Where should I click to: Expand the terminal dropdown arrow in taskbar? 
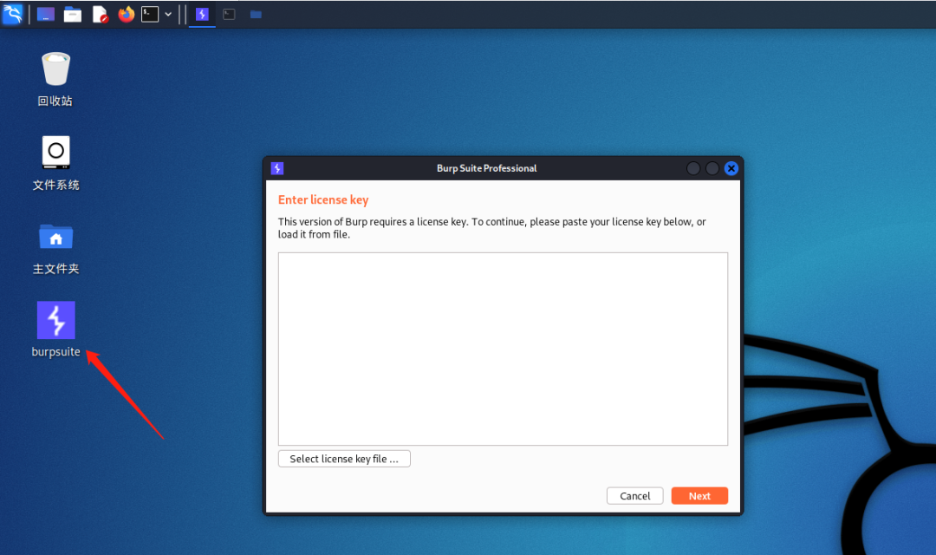[168, 15]
